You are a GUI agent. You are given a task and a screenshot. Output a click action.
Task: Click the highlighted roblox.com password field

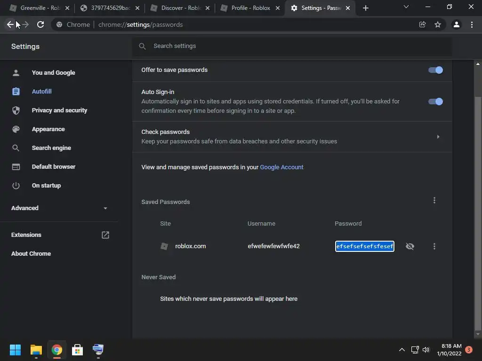365,246
